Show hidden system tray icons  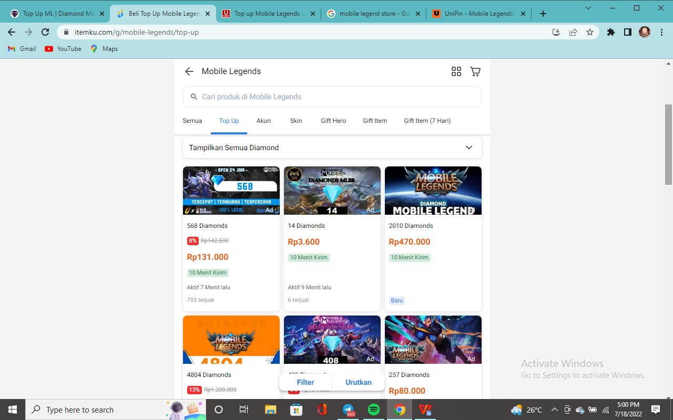tap(554, 409)
